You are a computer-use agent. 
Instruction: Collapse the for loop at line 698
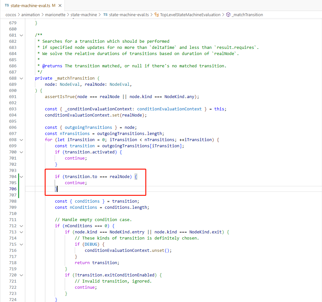point(21,140)
